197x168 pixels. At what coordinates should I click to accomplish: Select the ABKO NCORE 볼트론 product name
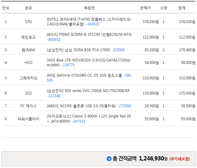tap(81, 106)
